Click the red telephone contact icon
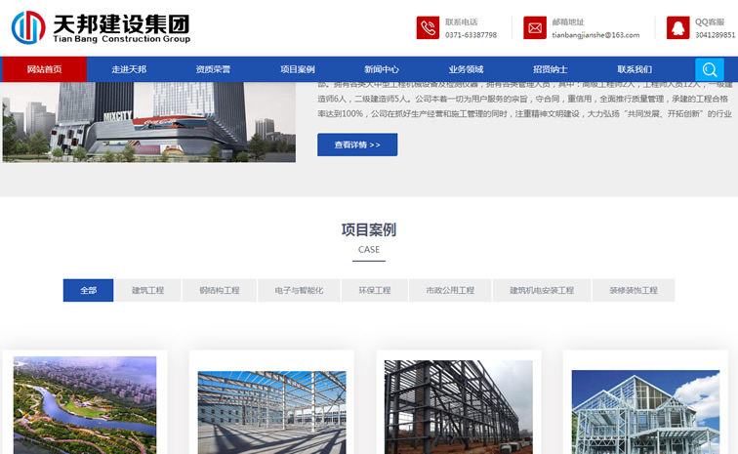This screenshot has height=454, width=738. [x=428, y=28]
